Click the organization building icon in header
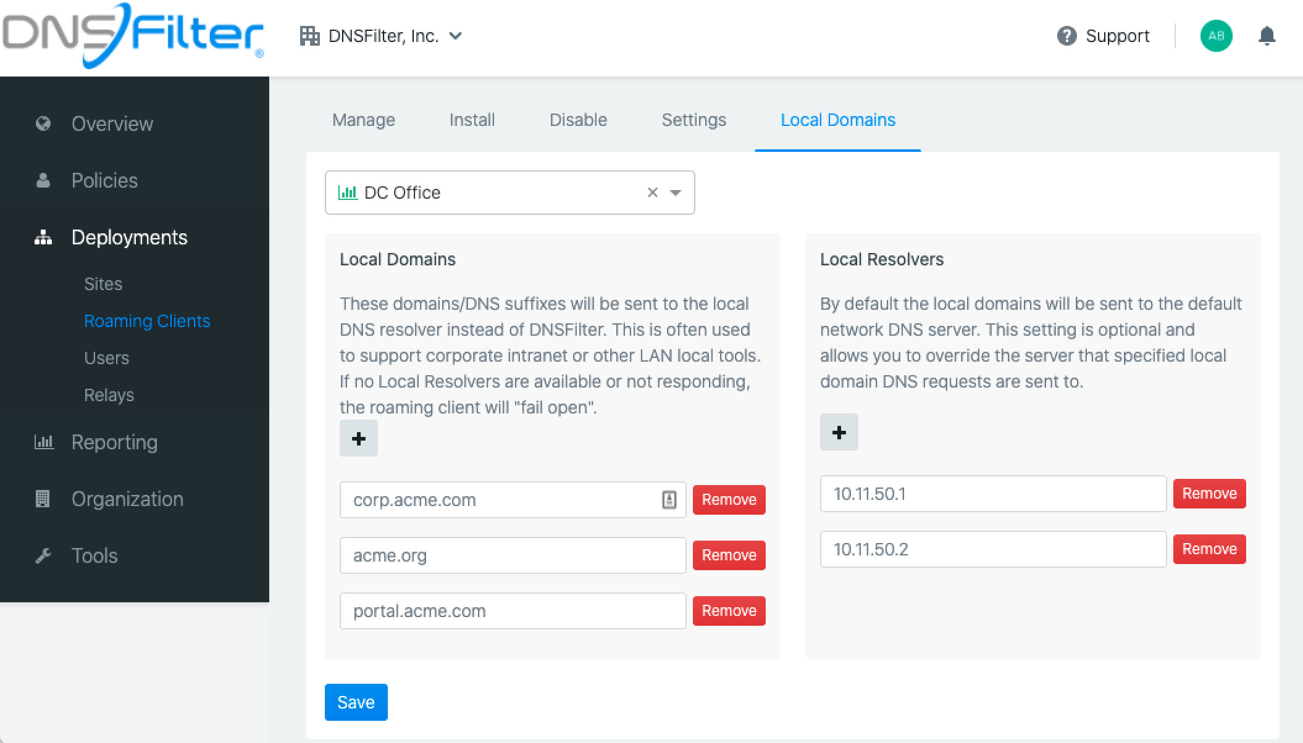This screenshot has width=1303, height=743. [x=309, y=36]
